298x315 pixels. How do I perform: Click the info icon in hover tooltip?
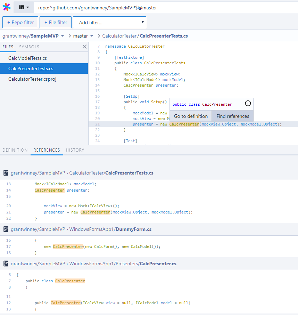[x=248, y=103]
